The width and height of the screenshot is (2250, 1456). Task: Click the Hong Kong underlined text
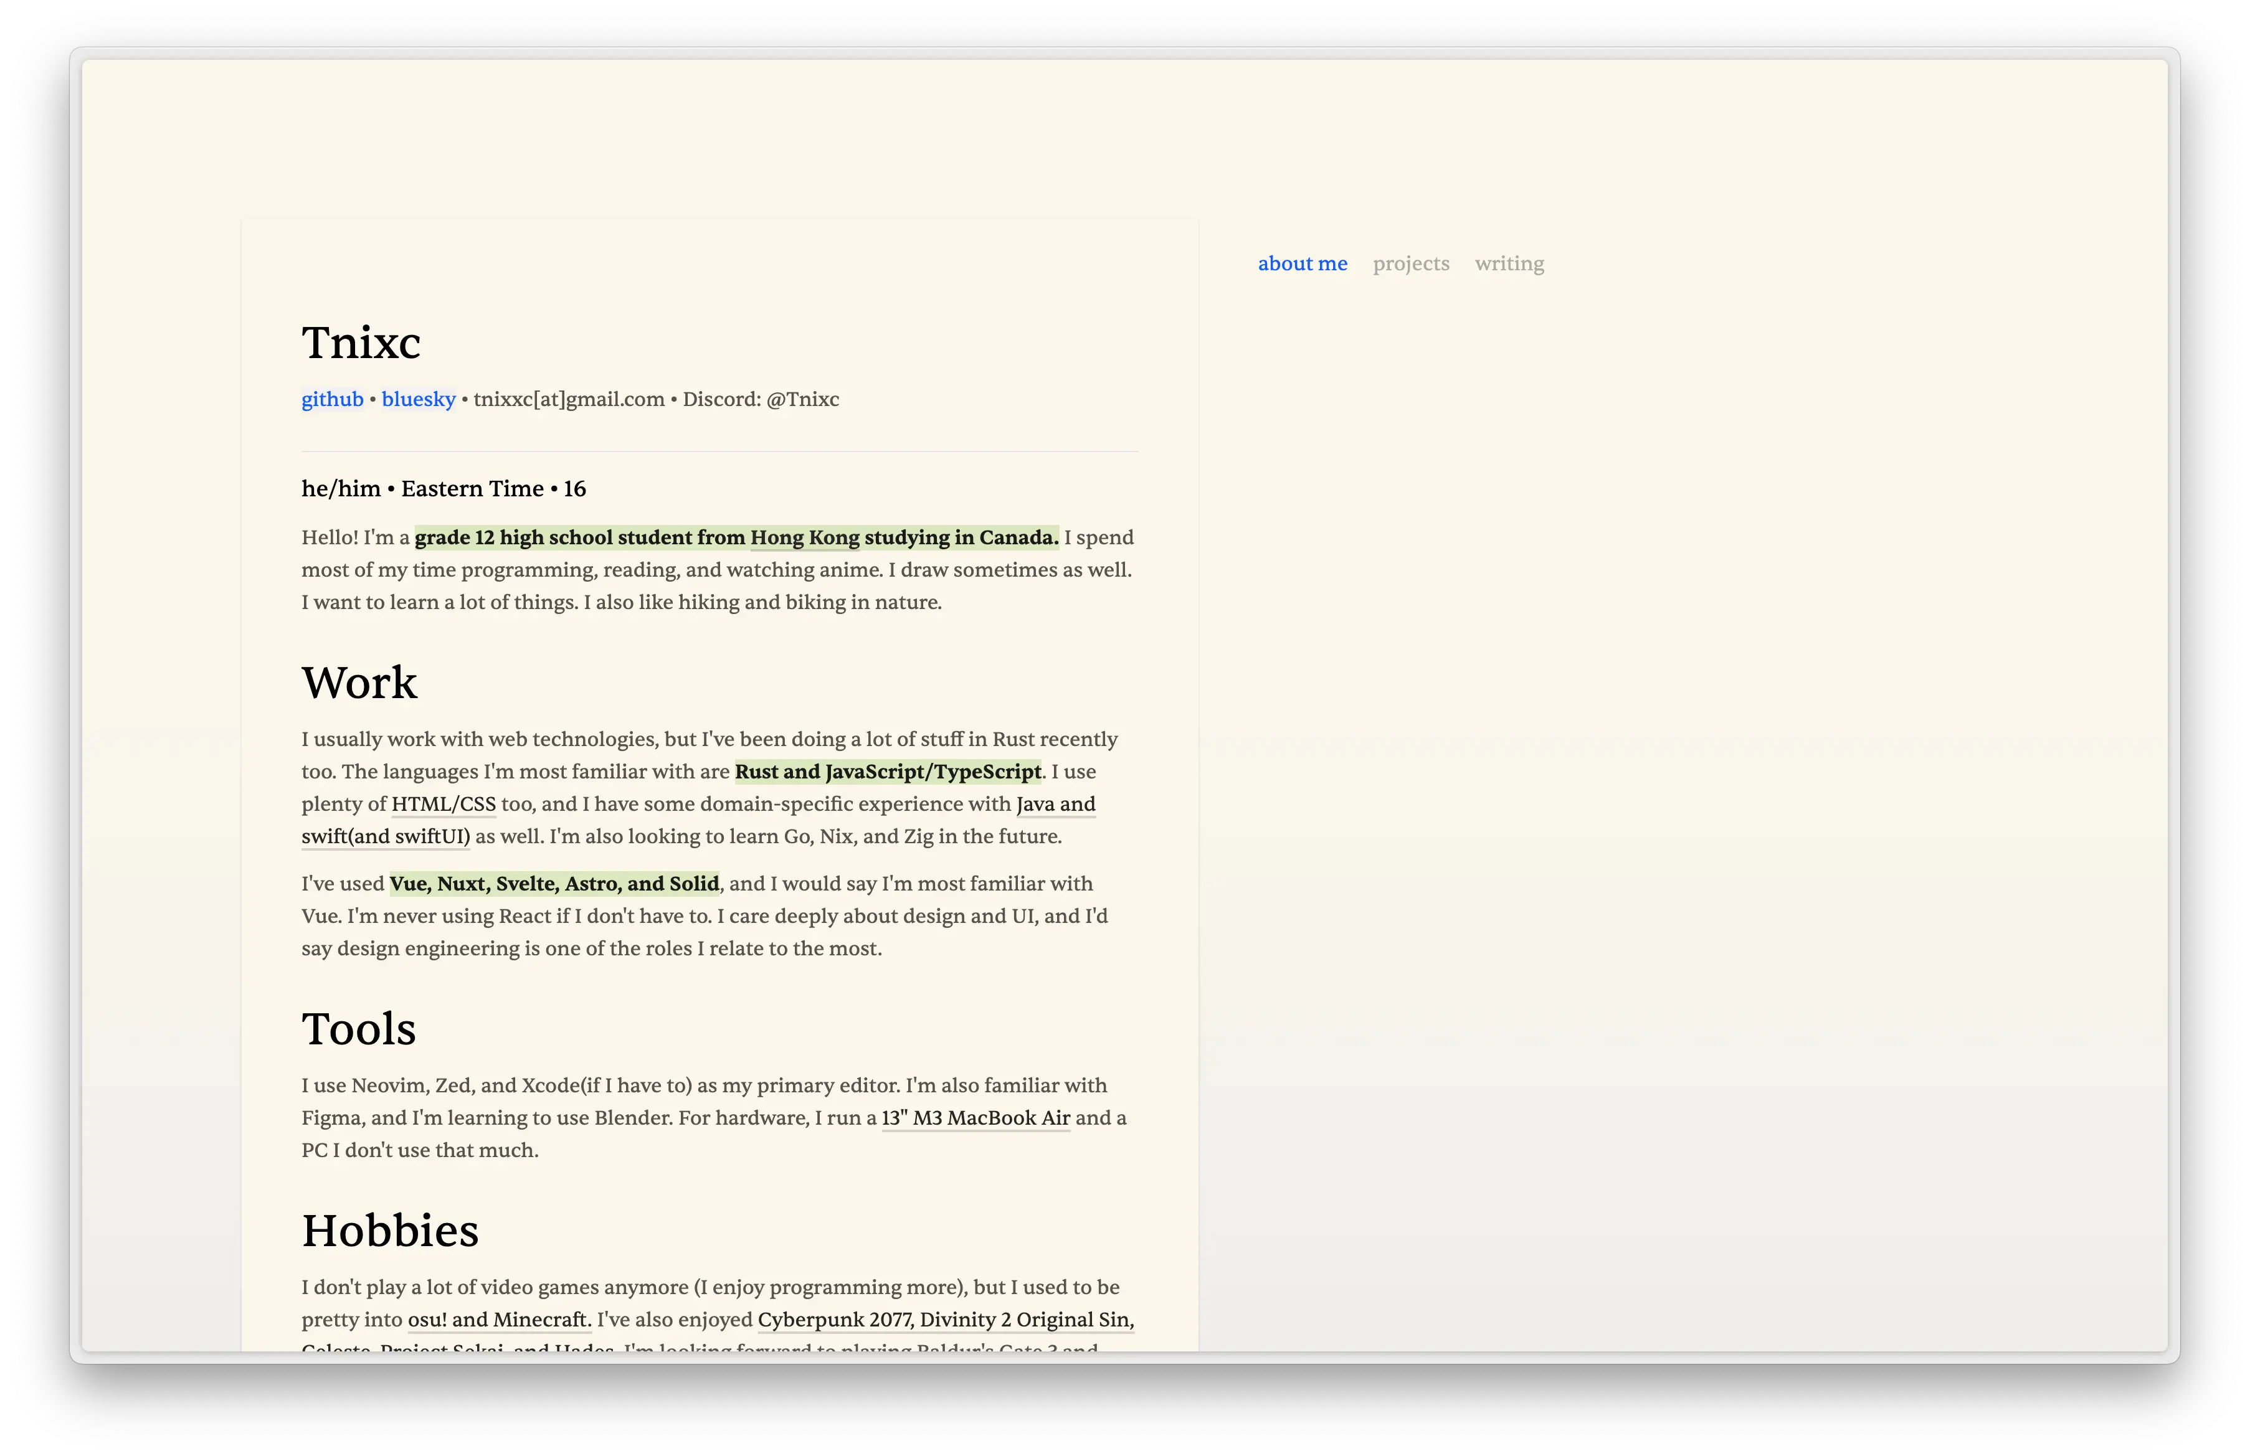pos(805,537)
